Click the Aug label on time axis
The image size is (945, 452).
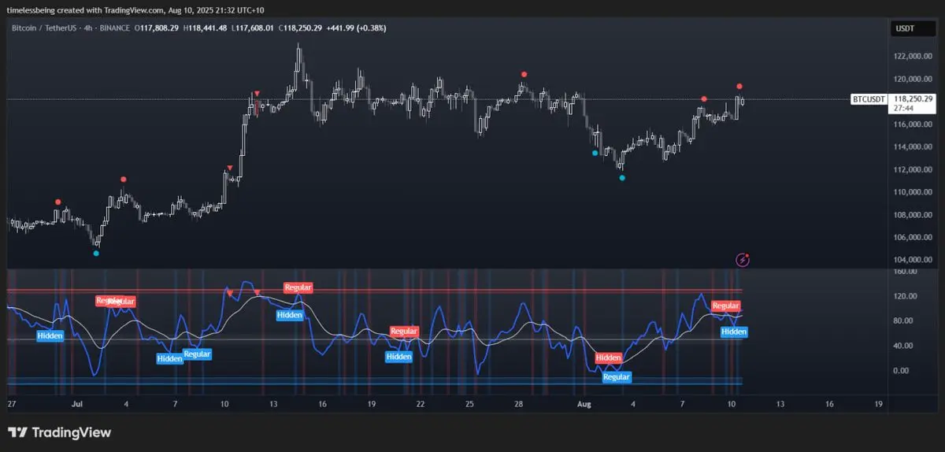(x=584, y=403)
